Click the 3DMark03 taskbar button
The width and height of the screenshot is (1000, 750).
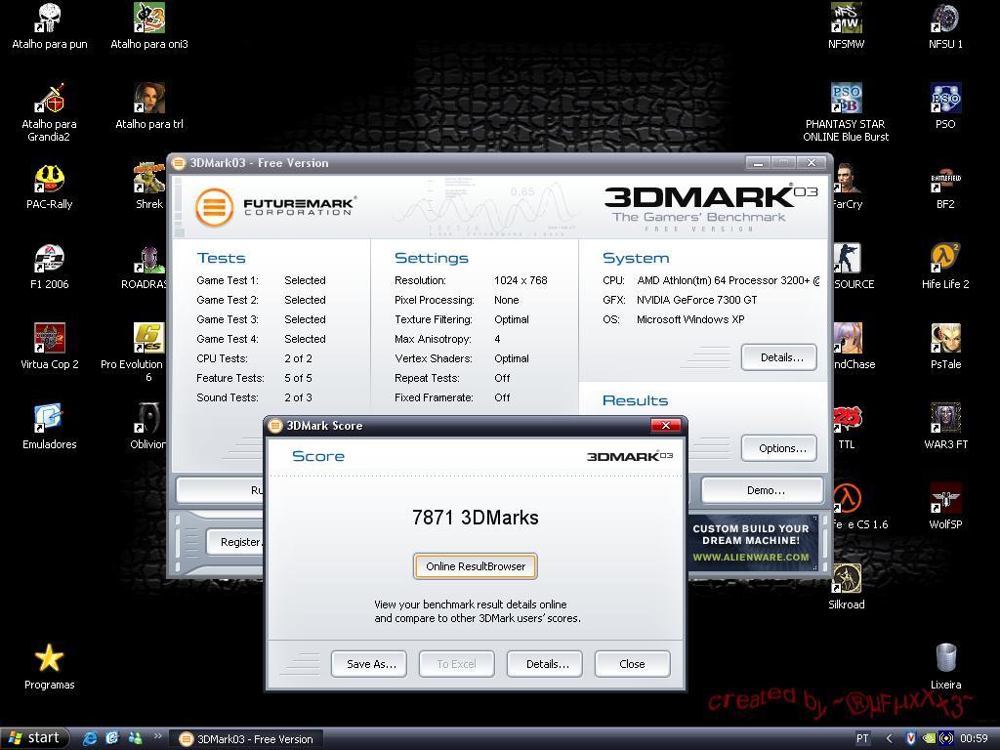(249, 738)
